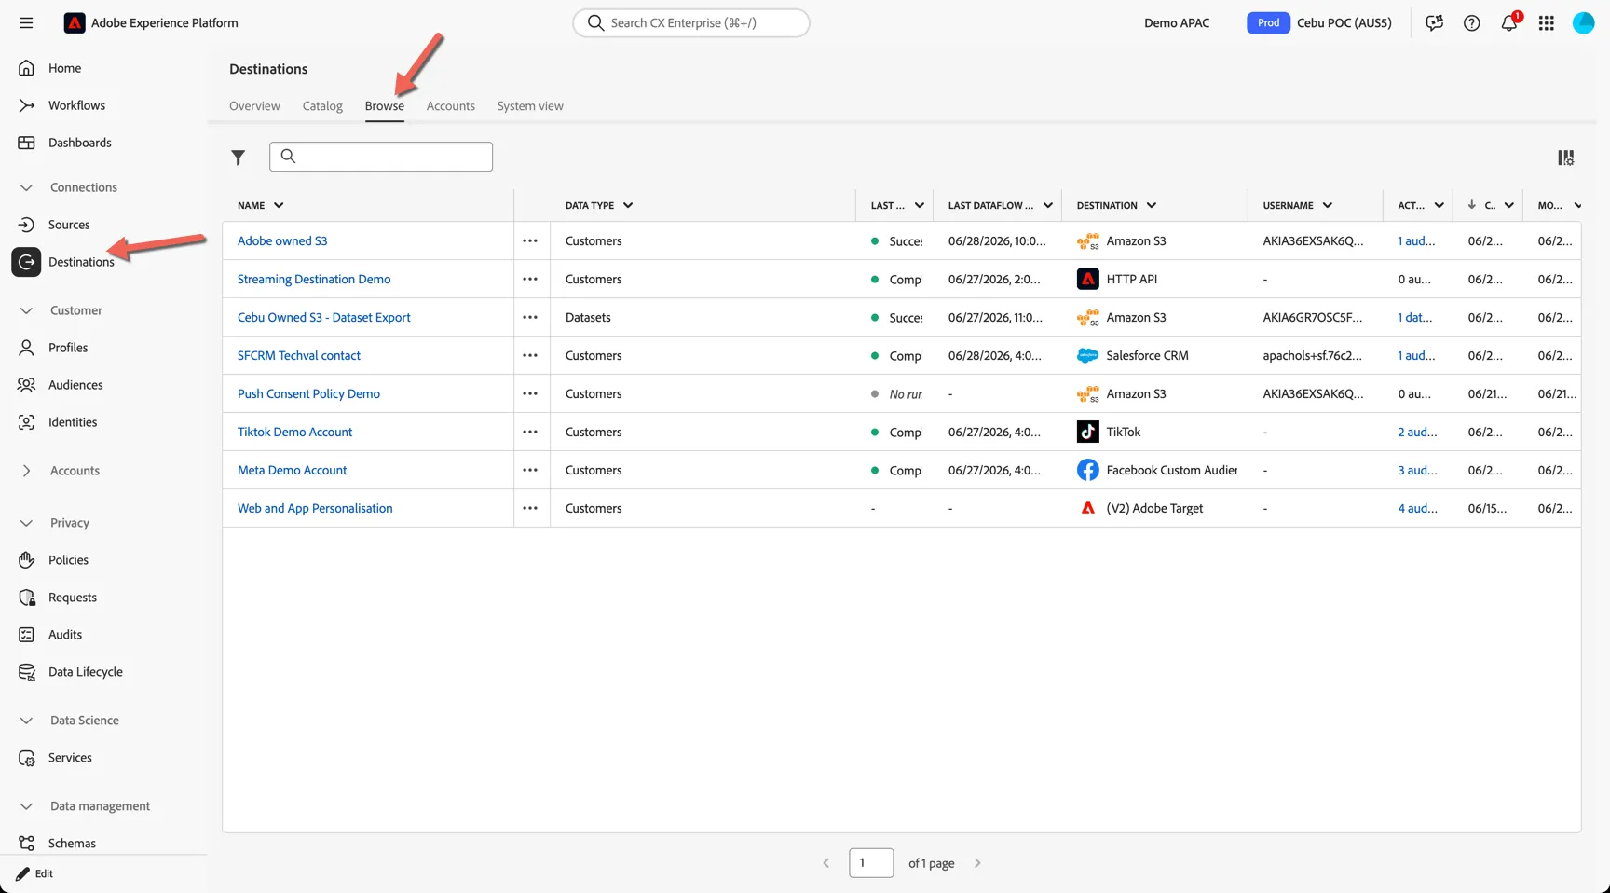The width and height of the screenshot is (1610, 893).
Task: Open the Data Type column dropdown
Action: click(628, 205)
